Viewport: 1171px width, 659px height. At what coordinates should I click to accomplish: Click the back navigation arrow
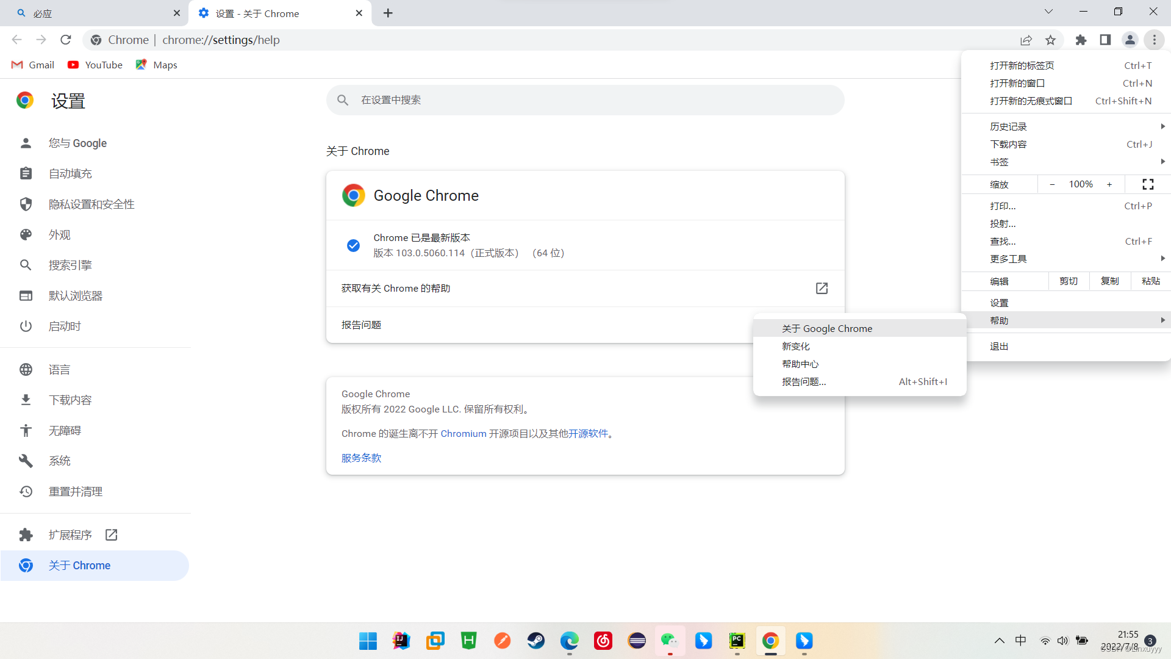(17, 40)
